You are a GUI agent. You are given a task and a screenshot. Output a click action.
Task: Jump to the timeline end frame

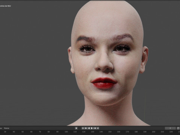coord(98,128)
